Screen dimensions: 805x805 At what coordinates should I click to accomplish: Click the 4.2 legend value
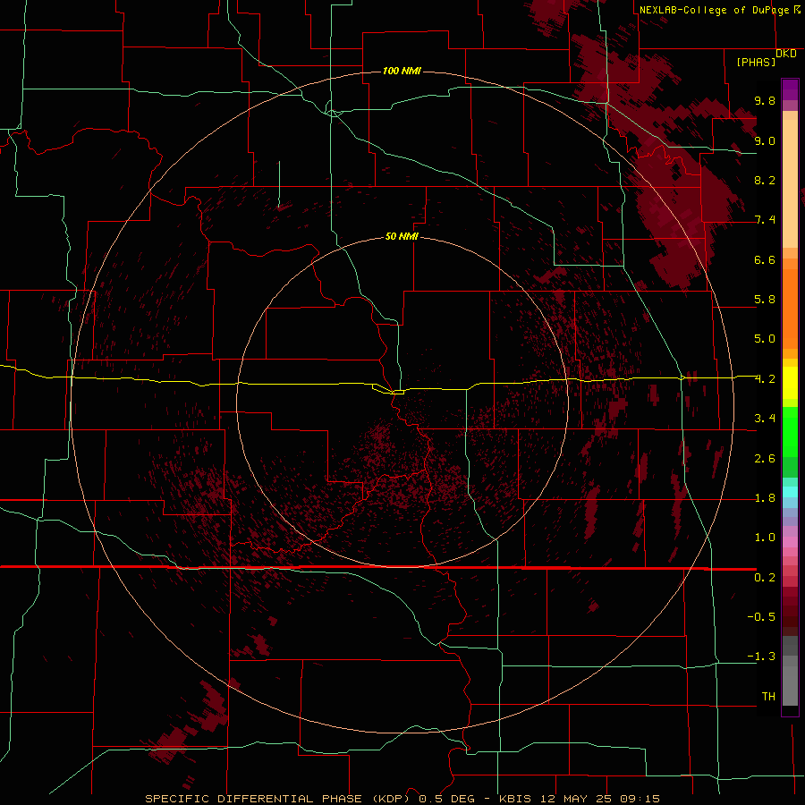[x=765, y=379]
